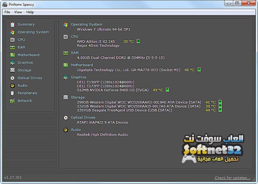
Task: Click the version number v1.27.703
Action: [13, 178]
